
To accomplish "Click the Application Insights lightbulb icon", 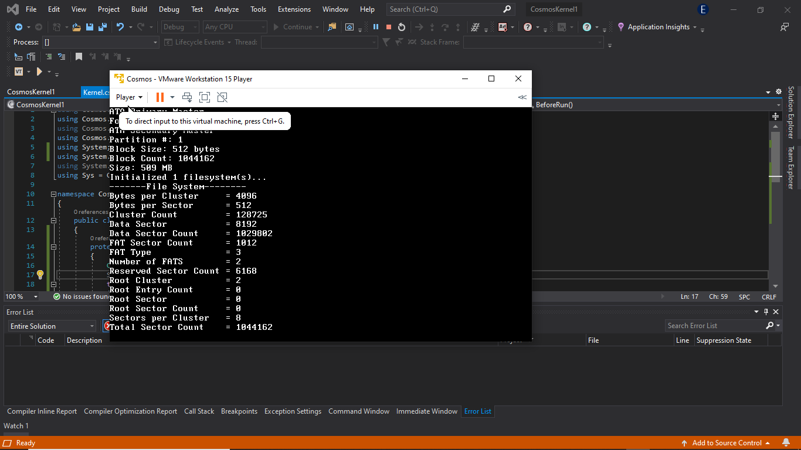I will [x=620, y=27].
